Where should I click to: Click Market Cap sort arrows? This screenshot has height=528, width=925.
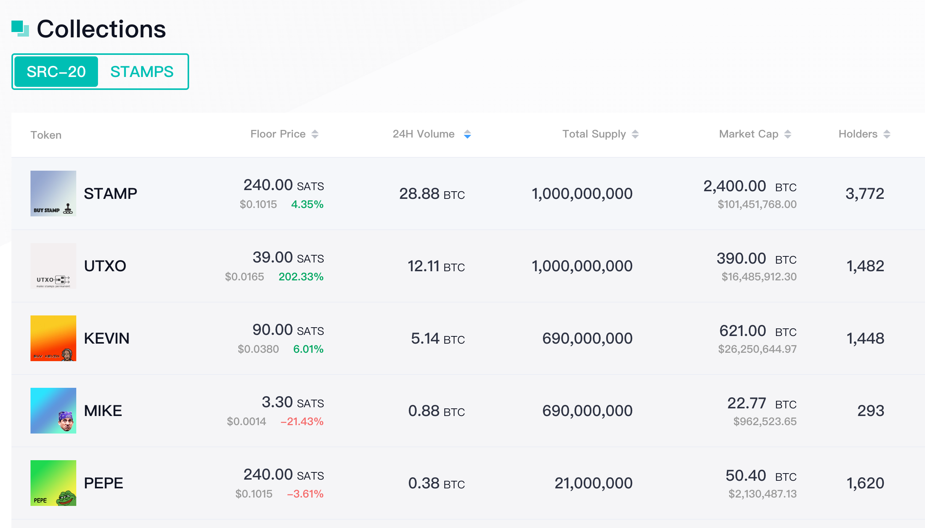coord(788,134)
